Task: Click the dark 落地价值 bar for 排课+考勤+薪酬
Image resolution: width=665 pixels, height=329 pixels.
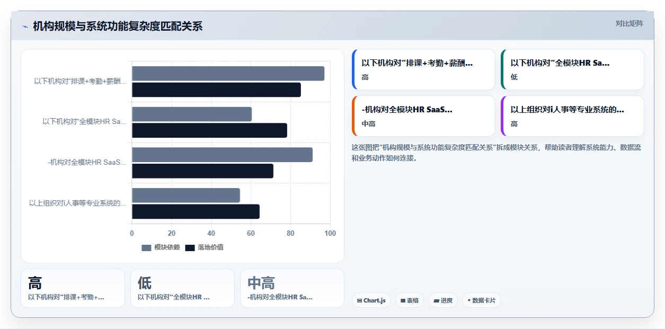Action: [x=216, y=90]
